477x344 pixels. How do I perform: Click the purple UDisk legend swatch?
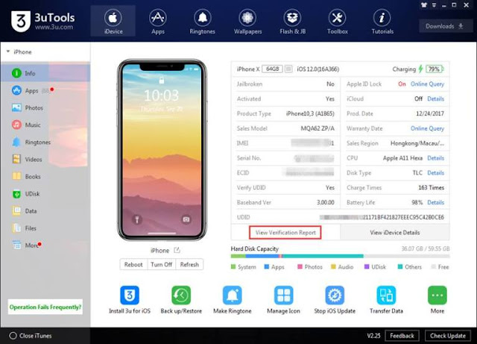click(367, 267)
